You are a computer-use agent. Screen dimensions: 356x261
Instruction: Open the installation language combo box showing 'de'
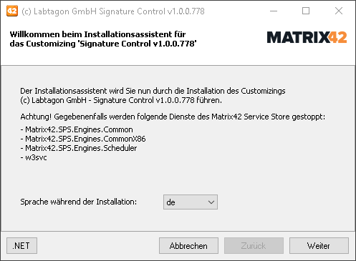(x=191, y=202)
